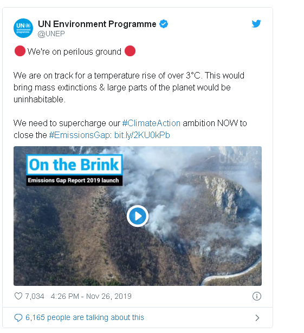This screenshot has height=333, width=304.
Task: Click the UN Environment Programme name
Action: [97, 24]
